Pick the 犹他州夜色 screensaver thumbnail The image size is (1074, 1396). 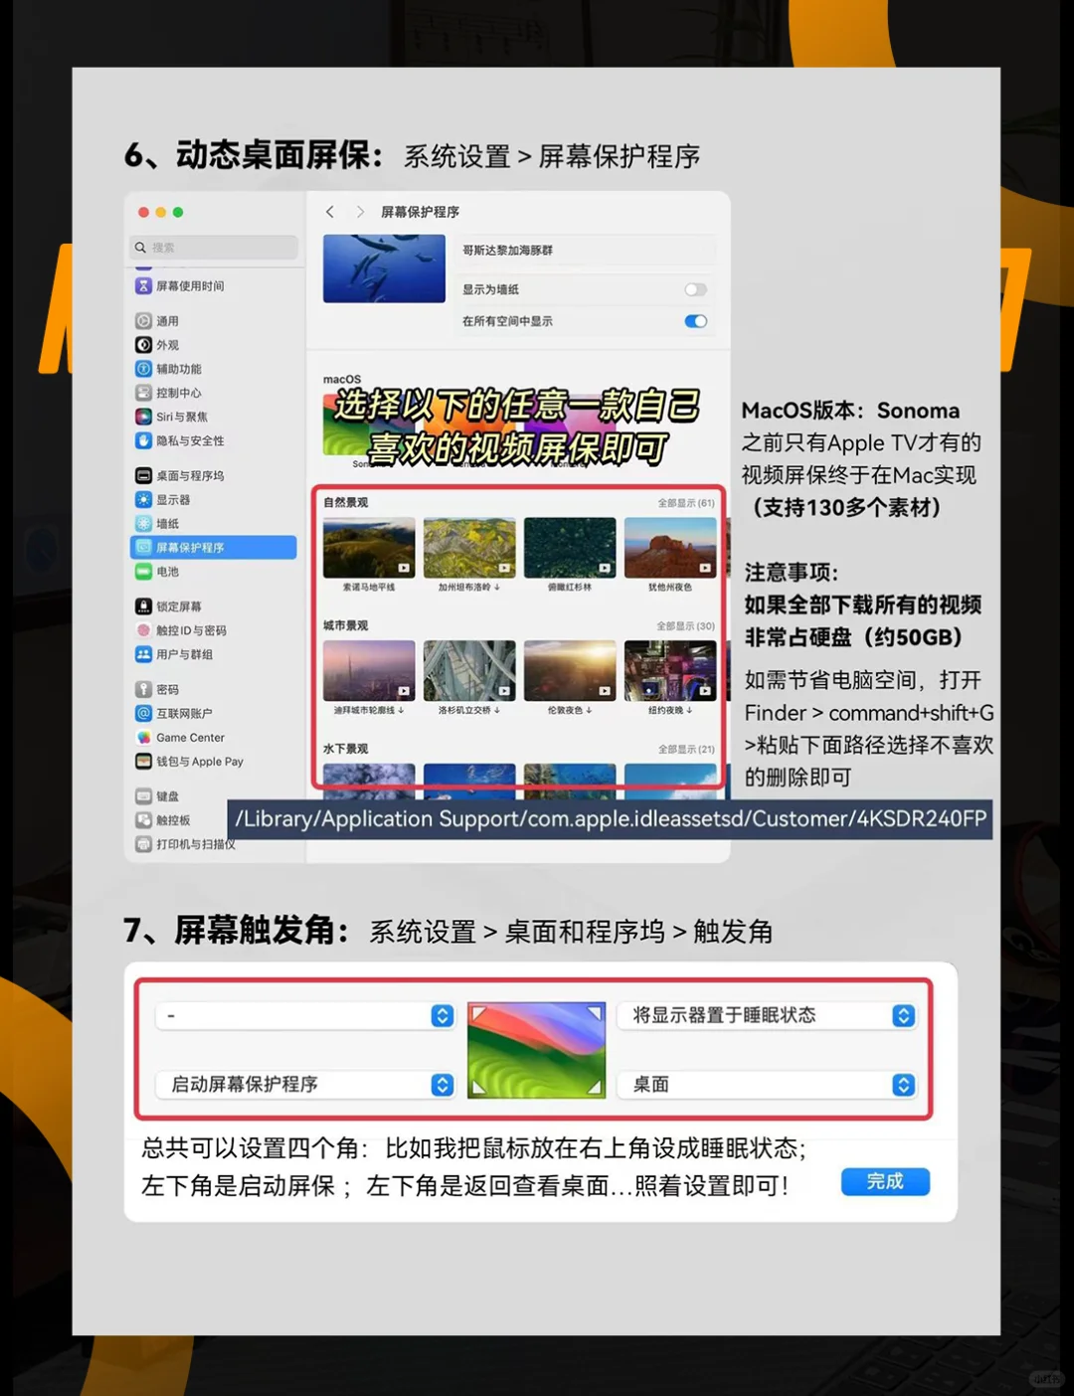670,547
